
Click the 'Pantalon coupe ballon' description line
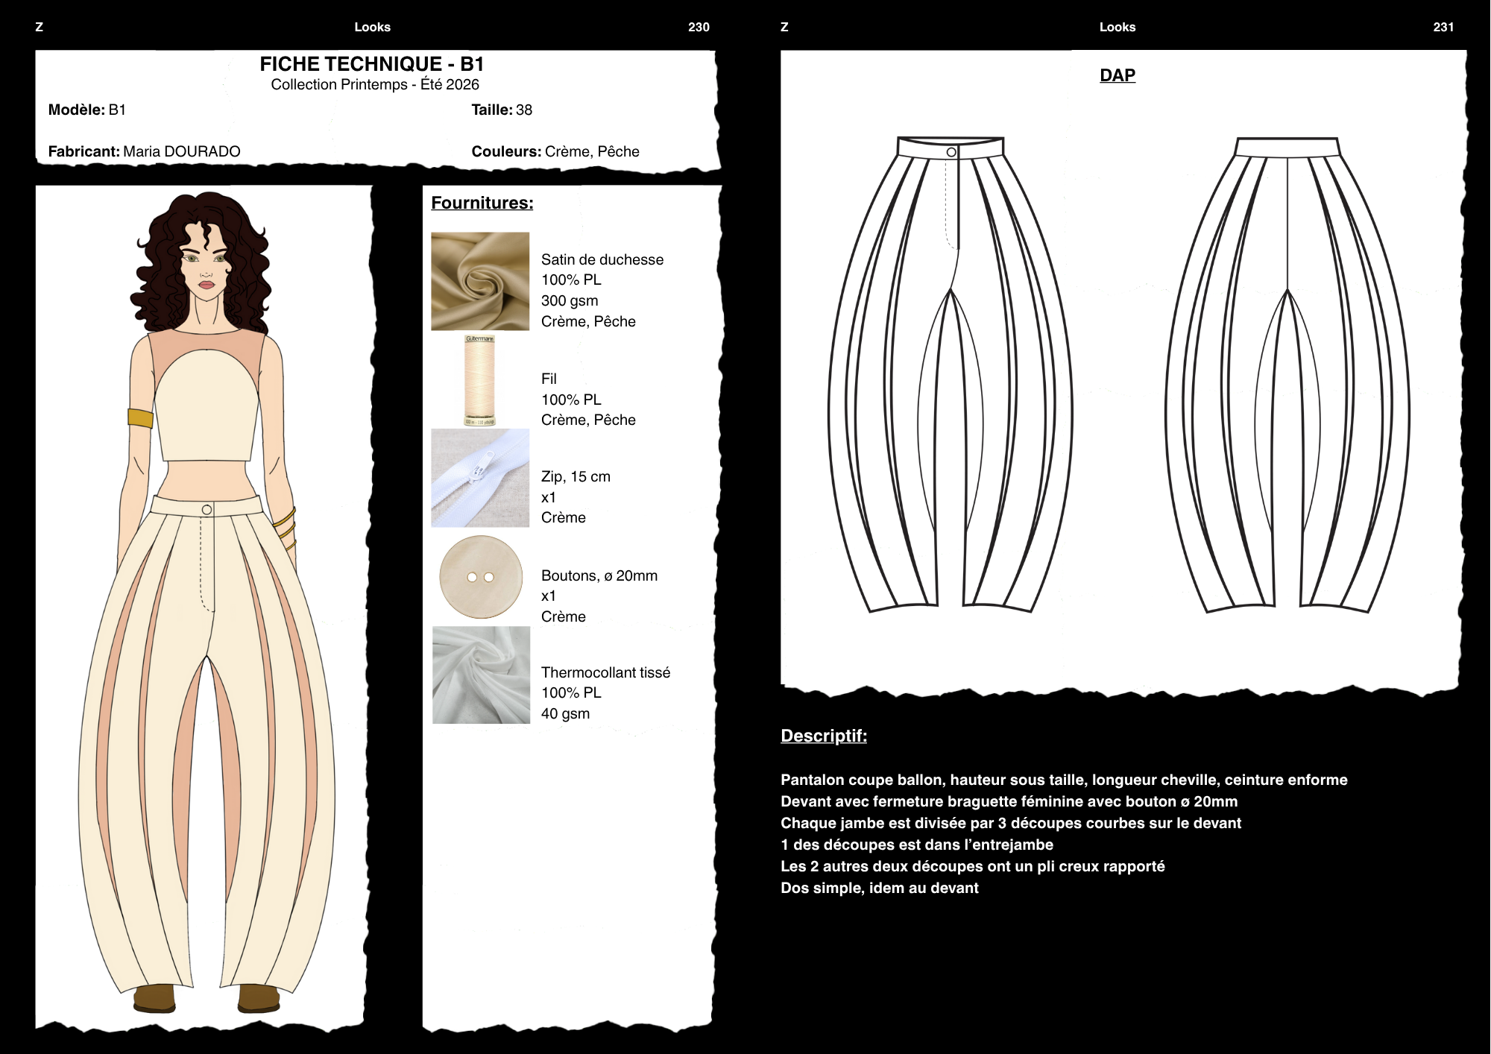(x=1064, y=780)
